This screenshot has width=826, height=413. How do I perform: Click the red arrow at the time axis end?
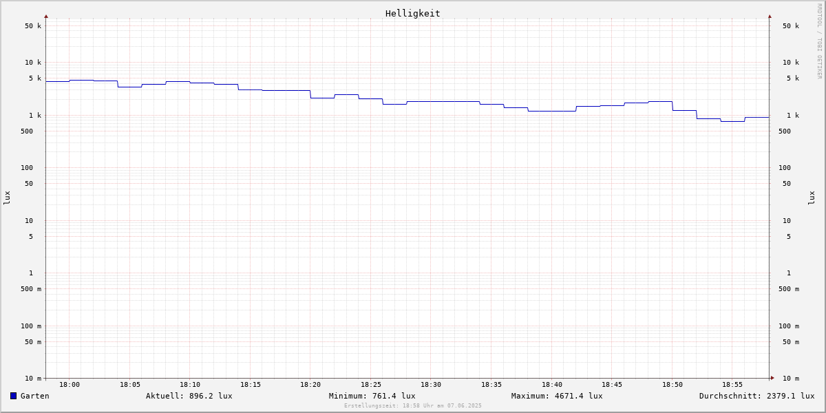(x=772, y=378)
